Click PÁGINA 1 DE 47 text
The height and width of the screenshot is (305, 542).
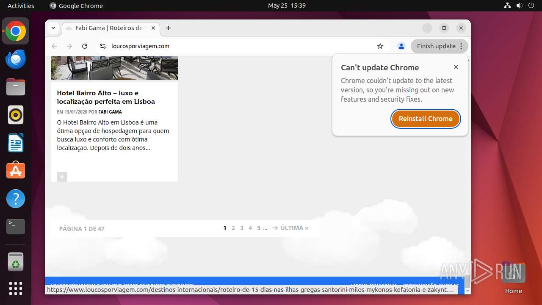(82, 229)
